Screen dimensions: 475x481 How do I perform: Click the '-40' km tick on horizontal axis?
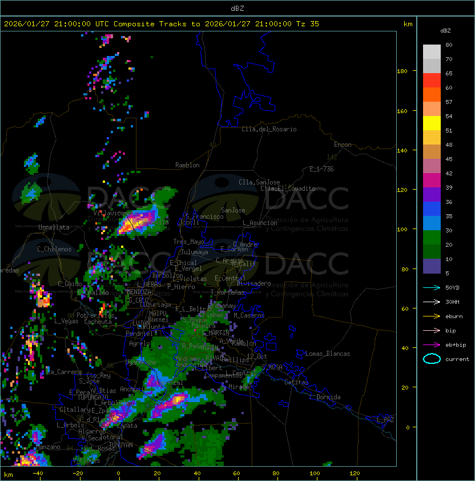tap(38, 474)
